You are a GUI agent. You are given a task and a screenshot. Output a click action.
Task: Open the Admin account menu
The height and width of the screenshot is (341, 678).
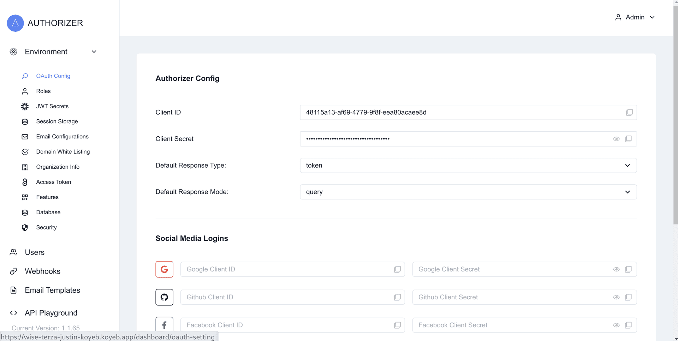(x=635, y=17)
